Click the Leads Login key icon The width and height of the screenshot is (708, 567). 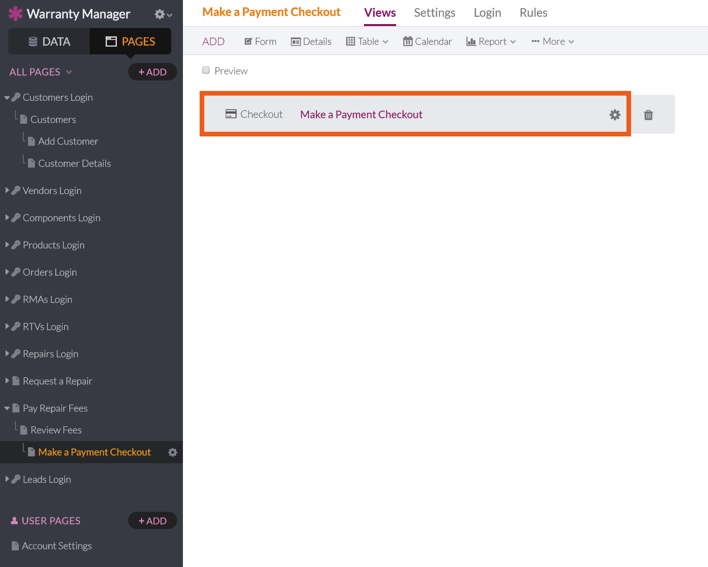[16, 479]
